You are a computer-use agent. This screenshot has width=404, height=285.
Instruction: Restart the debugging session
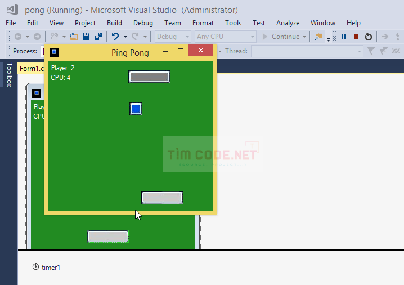coord(369,37)
